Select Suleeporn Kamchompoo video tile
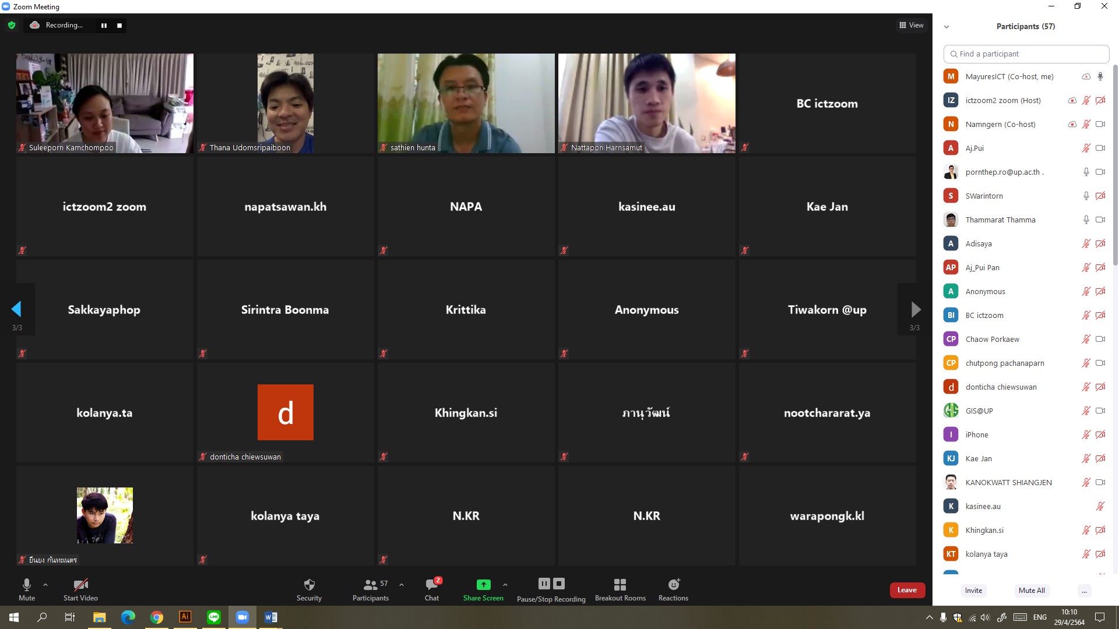This screenshot has width=1119, height=629. click(x=105, y=103)
